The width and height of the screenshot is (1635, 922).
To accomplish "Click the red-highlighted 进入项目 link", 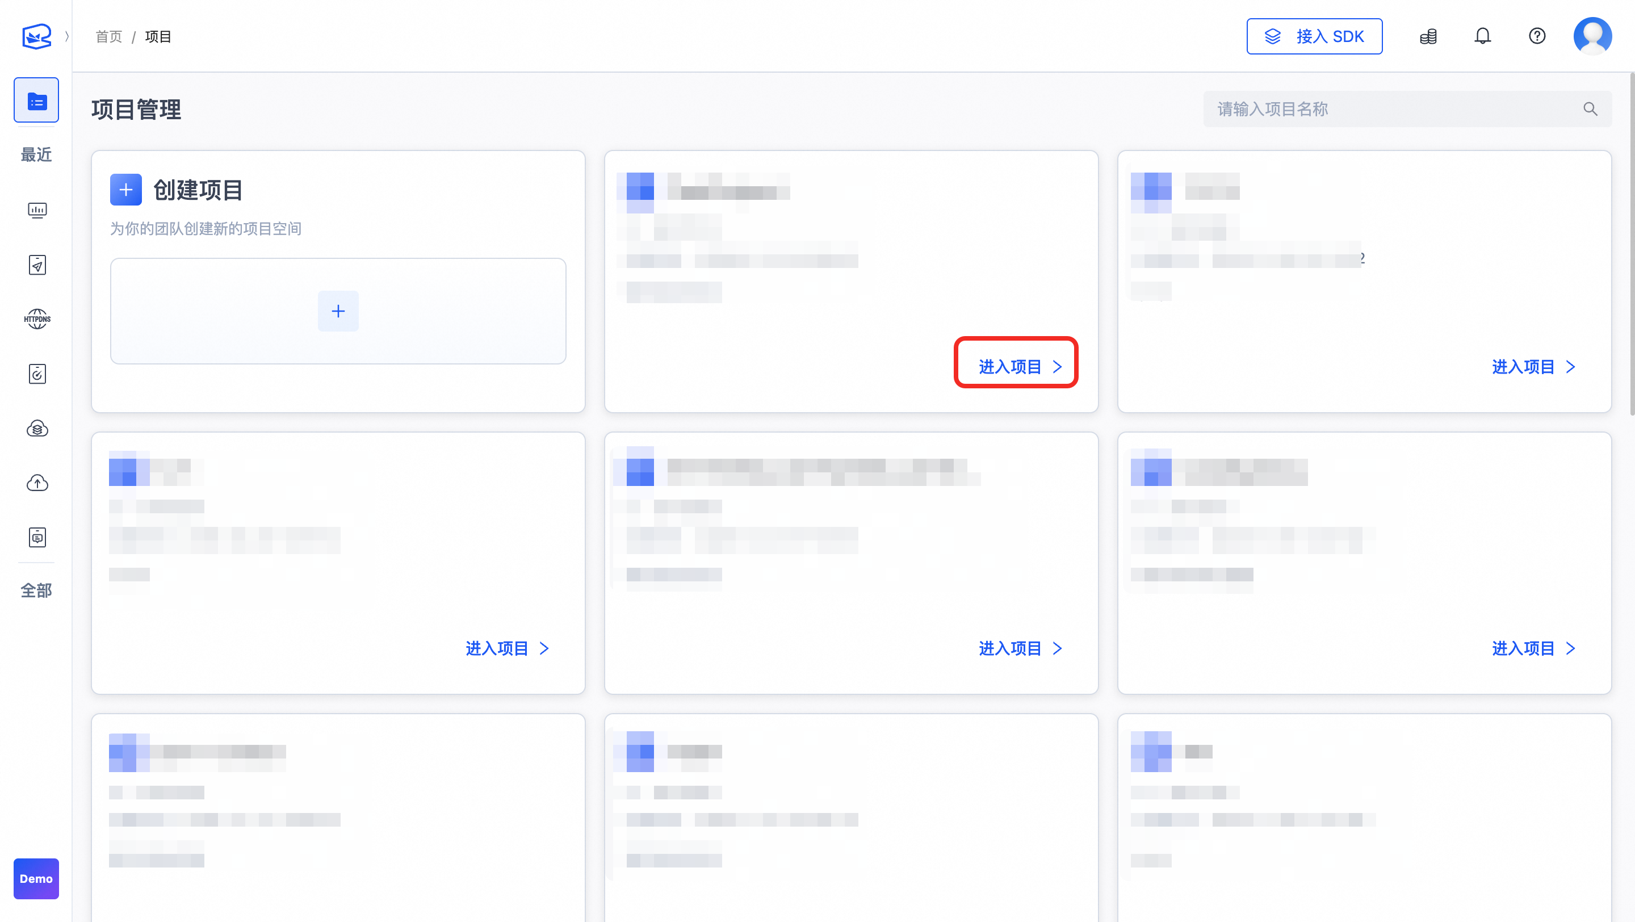I will (x=1018, y=366).
